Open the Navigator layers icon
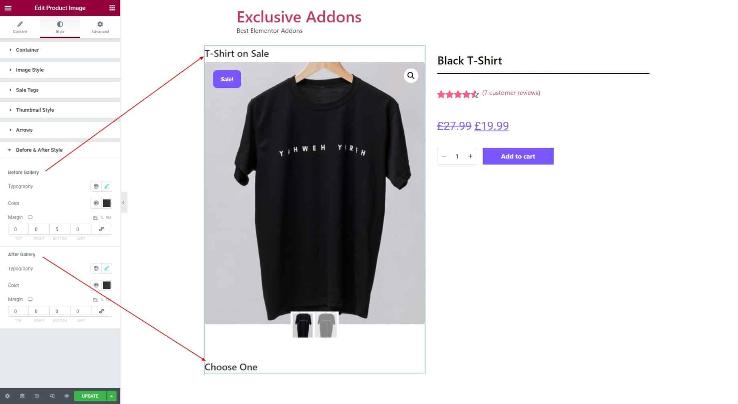This screenshot has width=738, height=404. (22, 396)
